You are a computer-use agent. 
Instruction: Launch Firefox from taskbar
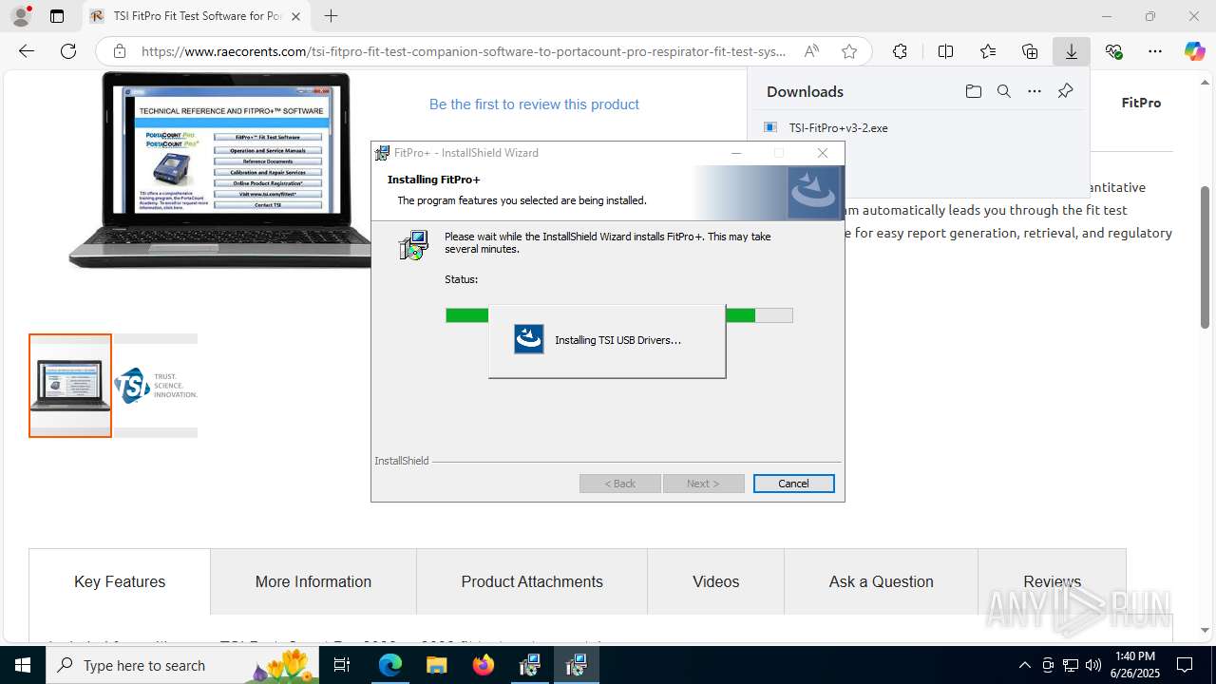484,665
